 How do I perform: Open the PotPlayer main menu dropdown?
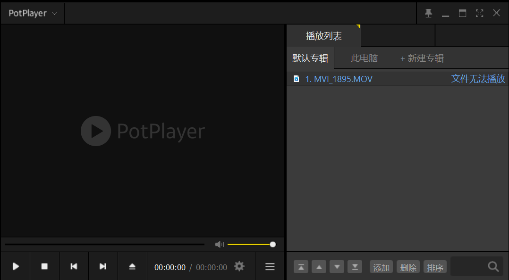33,13
